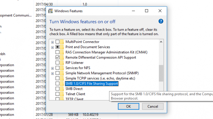Screen dimensions: 213x119
Task: Cancel the Windows Features dialog
Action: (x=153, y=106)
